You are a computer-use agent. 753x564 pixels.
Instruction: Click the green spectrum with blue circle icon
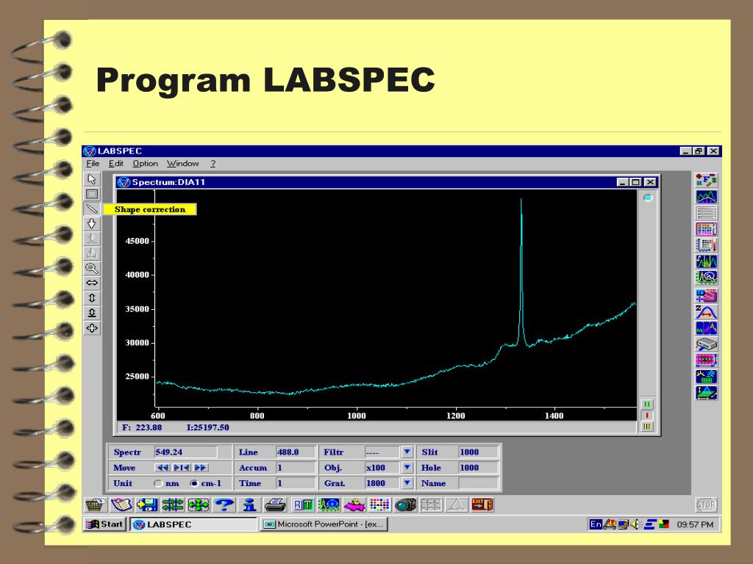329,505
